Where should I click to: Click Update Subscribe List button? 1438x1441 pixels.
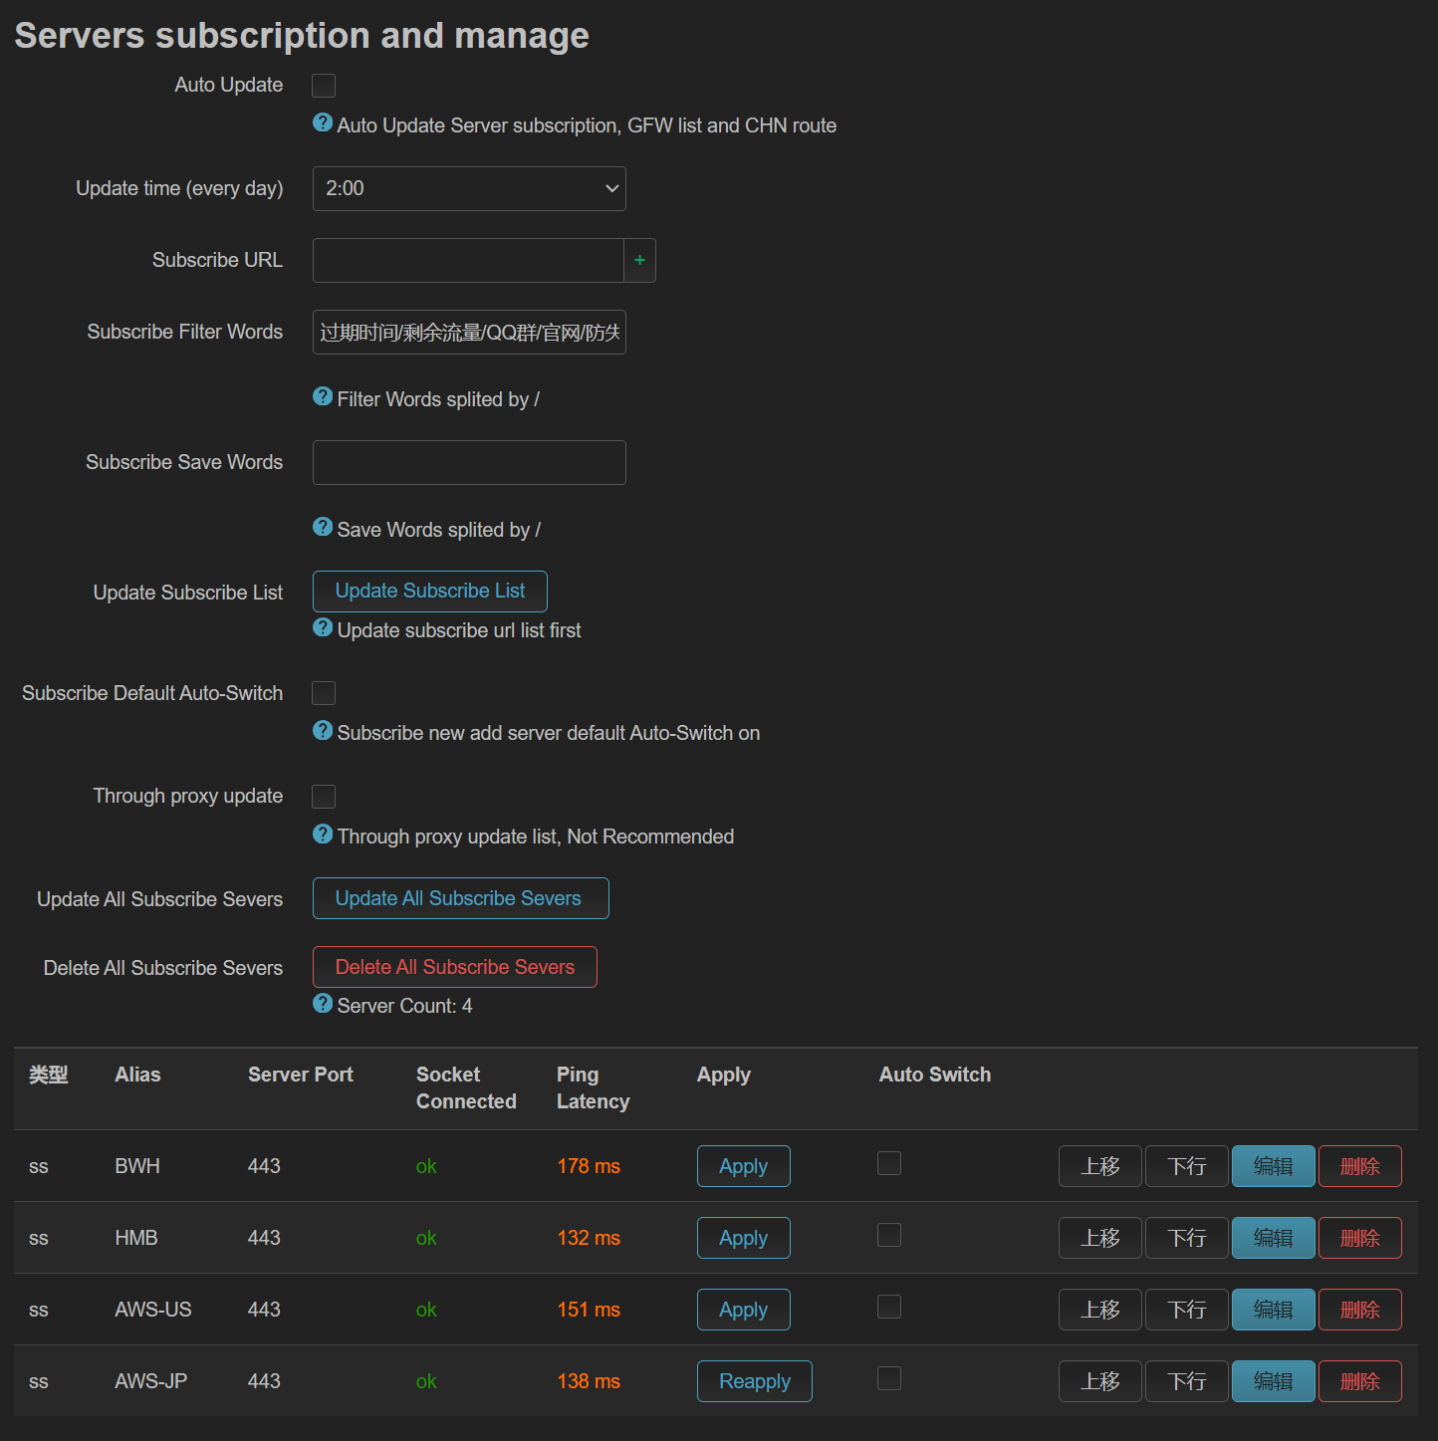point(430,592)
